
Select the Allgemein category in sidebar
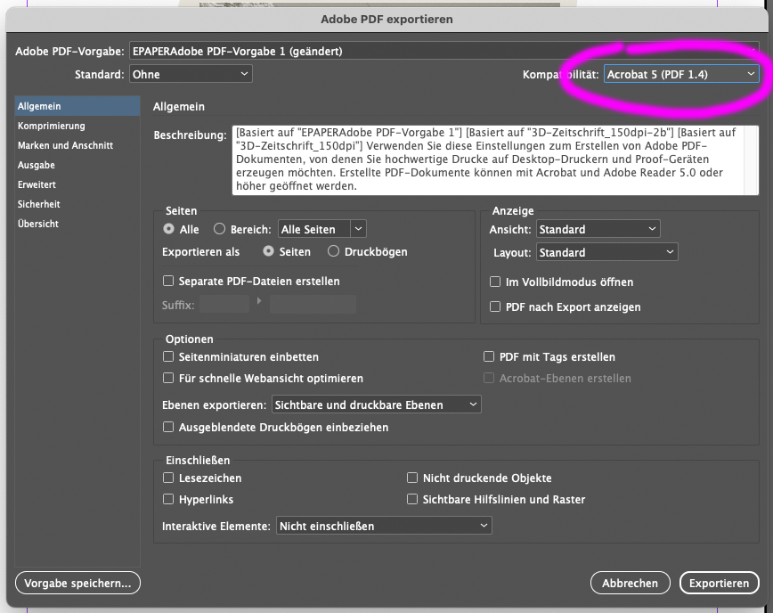77,106
